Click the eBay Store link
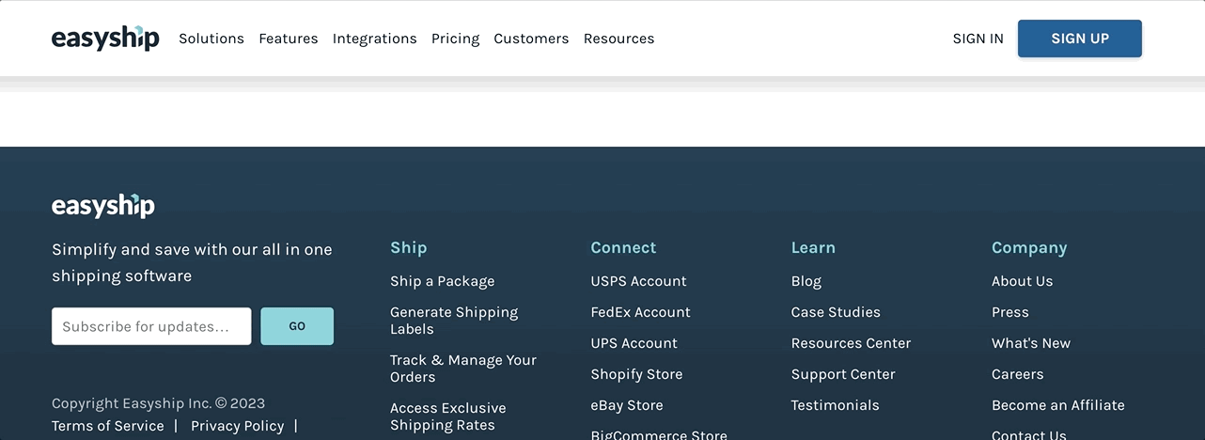 tap(627, 405)
